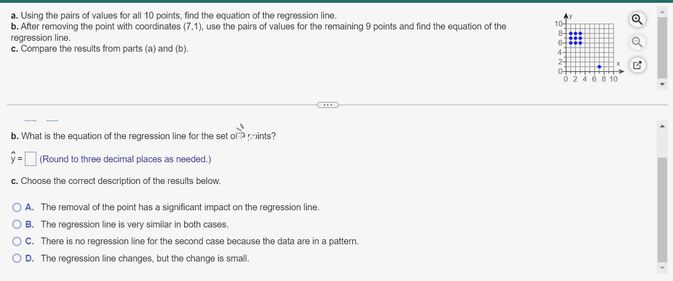Select answer choice C radio button
This screenshot has width=673, height=281.
pyautogui.click(x=17, y=241)
